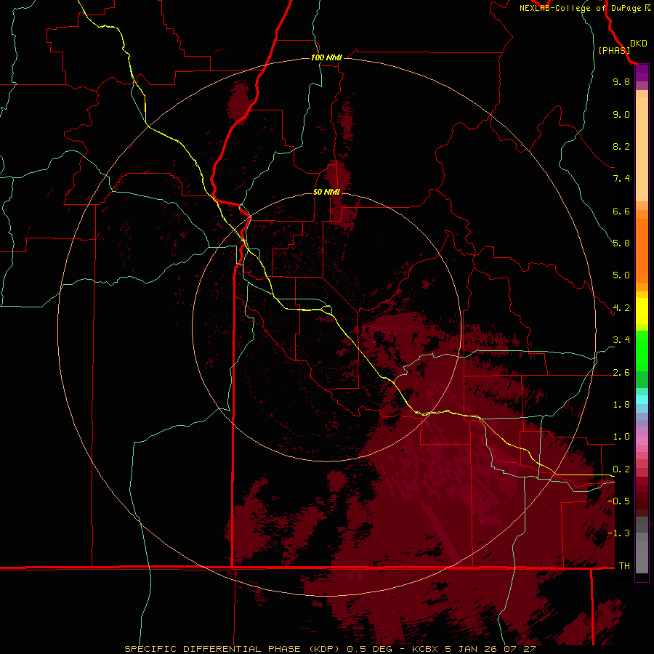Click the -0.5 scale label
Image resolution: width=654 pixels, height=654 pixels.
(618, 501)
